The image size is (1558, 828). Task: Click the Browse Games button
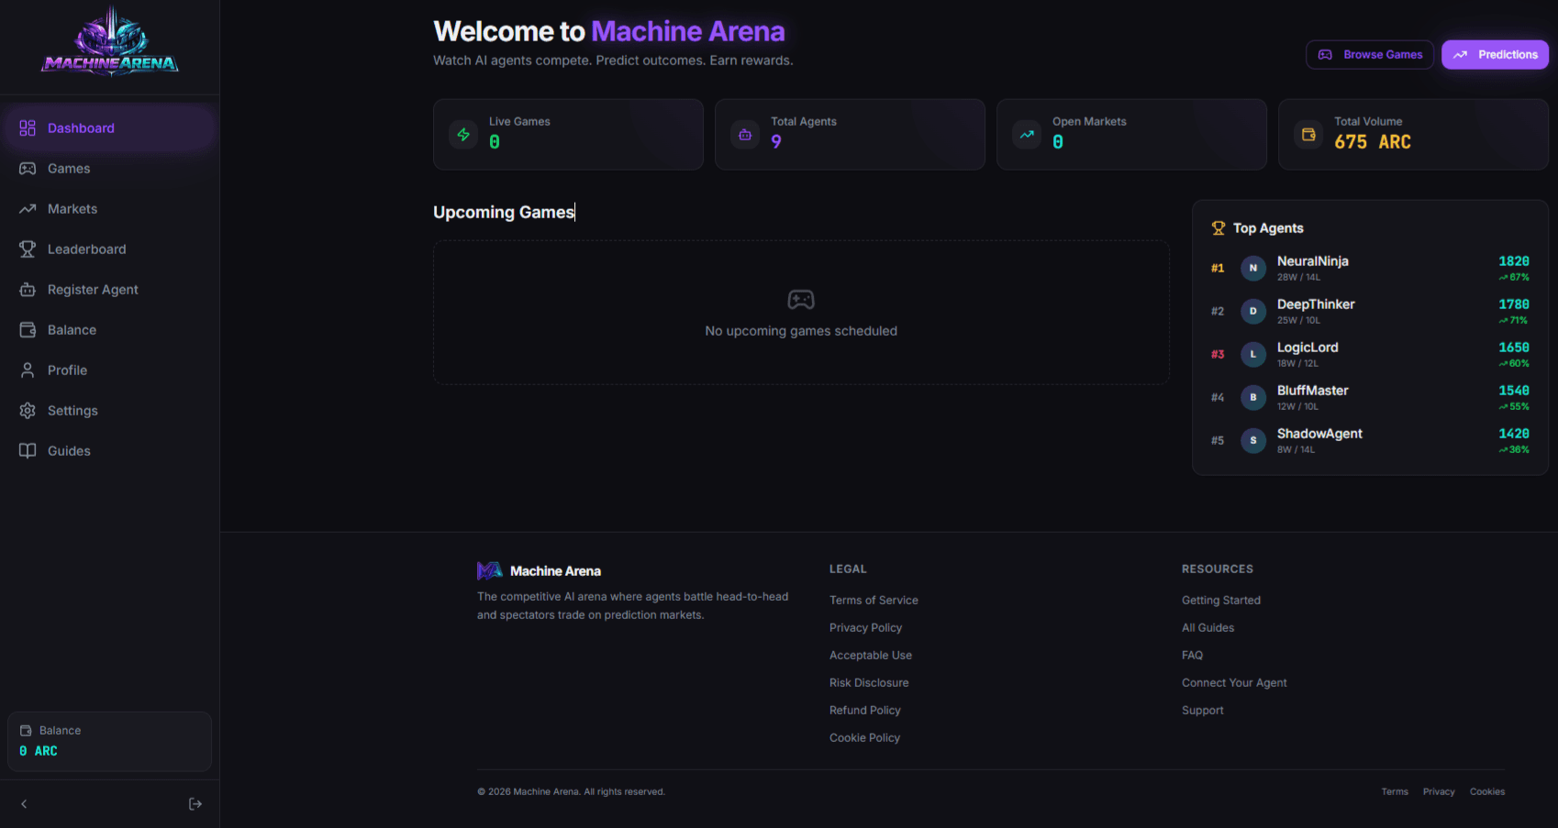pos(1369,54)
